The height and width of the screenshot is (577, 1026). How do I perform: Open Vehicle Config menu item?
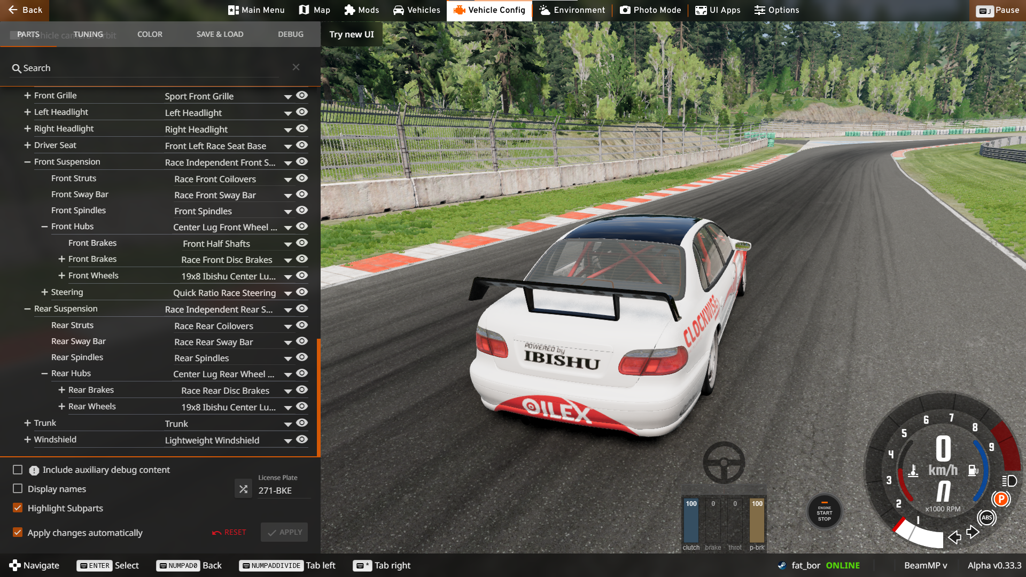pos(489,10)
